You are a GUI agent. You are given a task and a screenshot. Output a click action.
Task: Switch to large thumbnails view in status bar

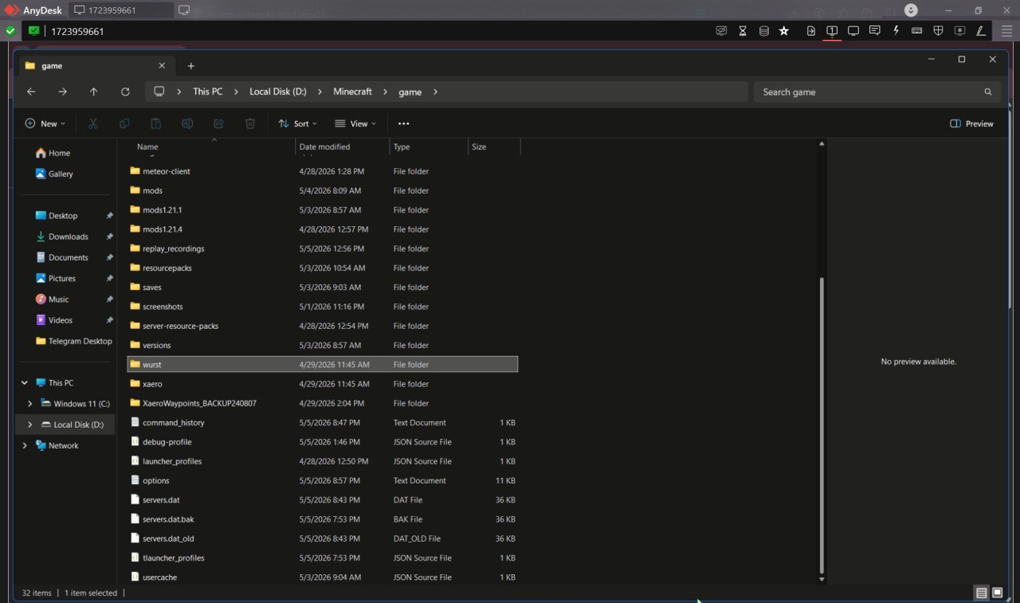[997, 593]
